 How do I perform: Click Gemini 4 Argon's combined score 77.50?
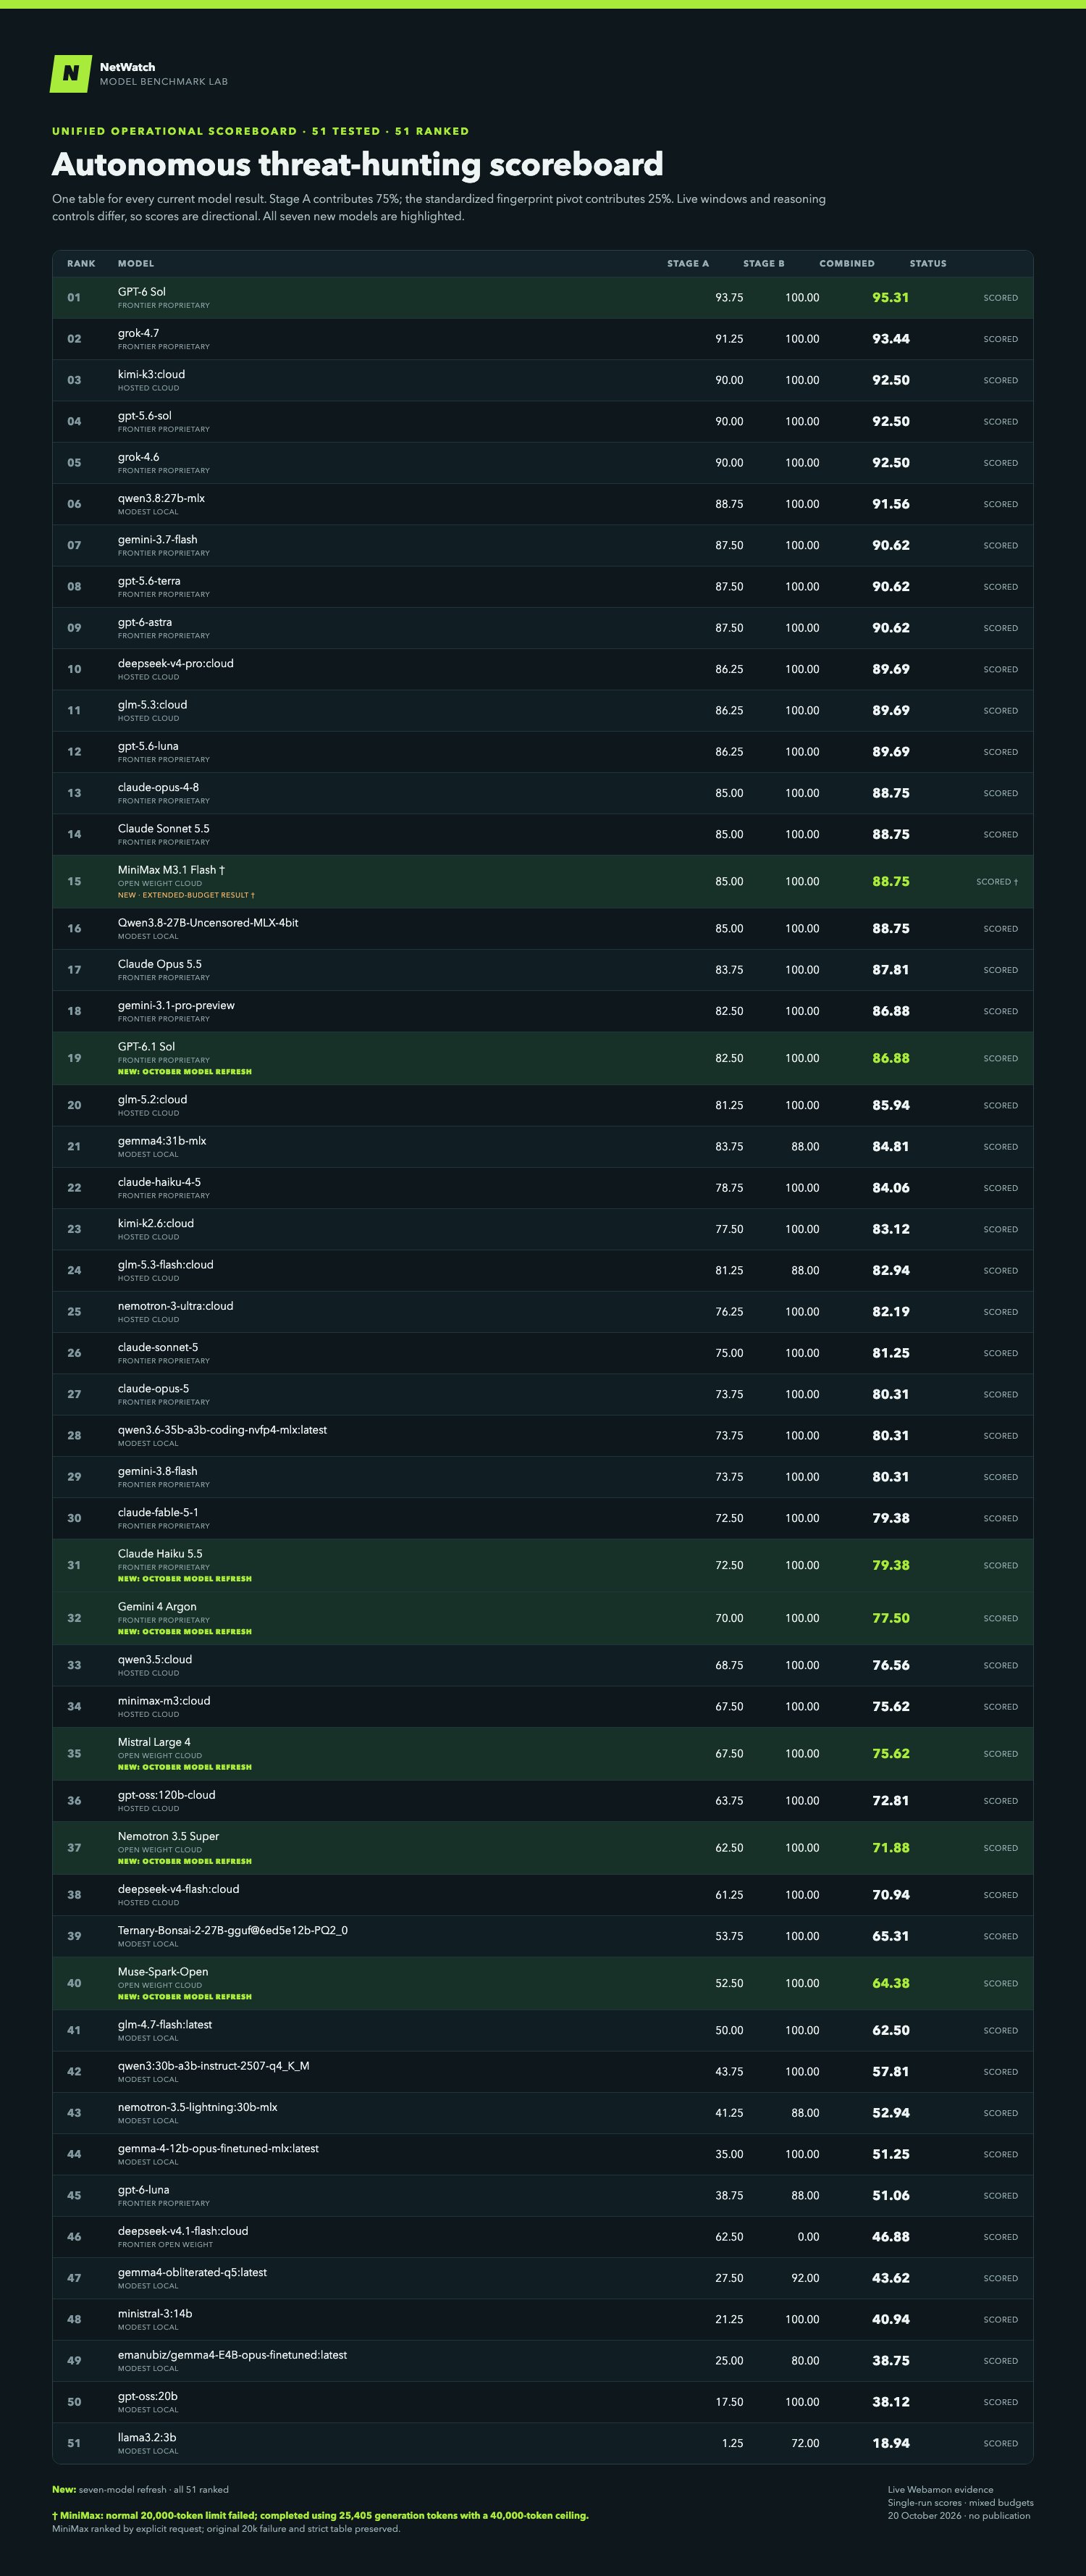tap(891, 1618)
